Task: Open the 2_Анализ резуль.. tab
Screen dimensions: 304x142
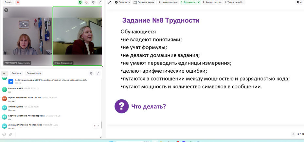Action: pyautogui.click(x=212, y=2)
